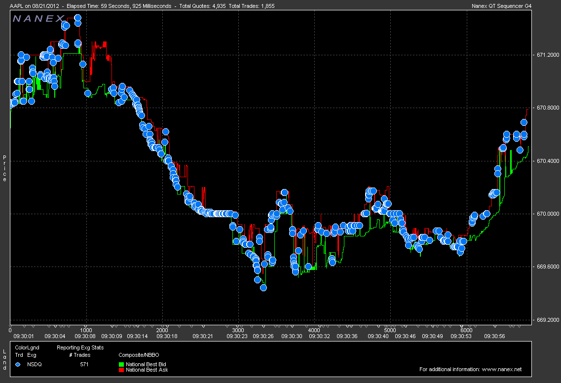
Task: Click the 09:30:04 time label
Action: pyautogui.click(x=55, y=336)
